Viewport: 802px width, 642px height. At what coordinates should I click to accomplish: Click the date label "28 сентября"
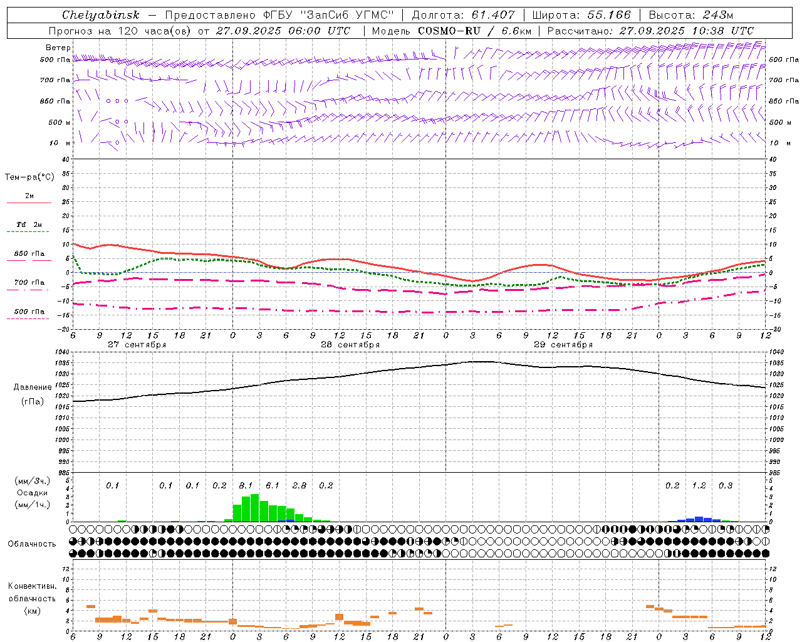coord(350,344)
